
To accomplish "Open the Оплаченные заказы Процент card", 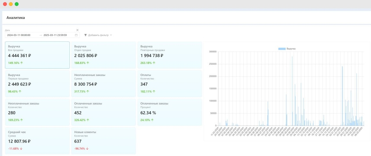I will pyautogui.click(x=170, y=112).
